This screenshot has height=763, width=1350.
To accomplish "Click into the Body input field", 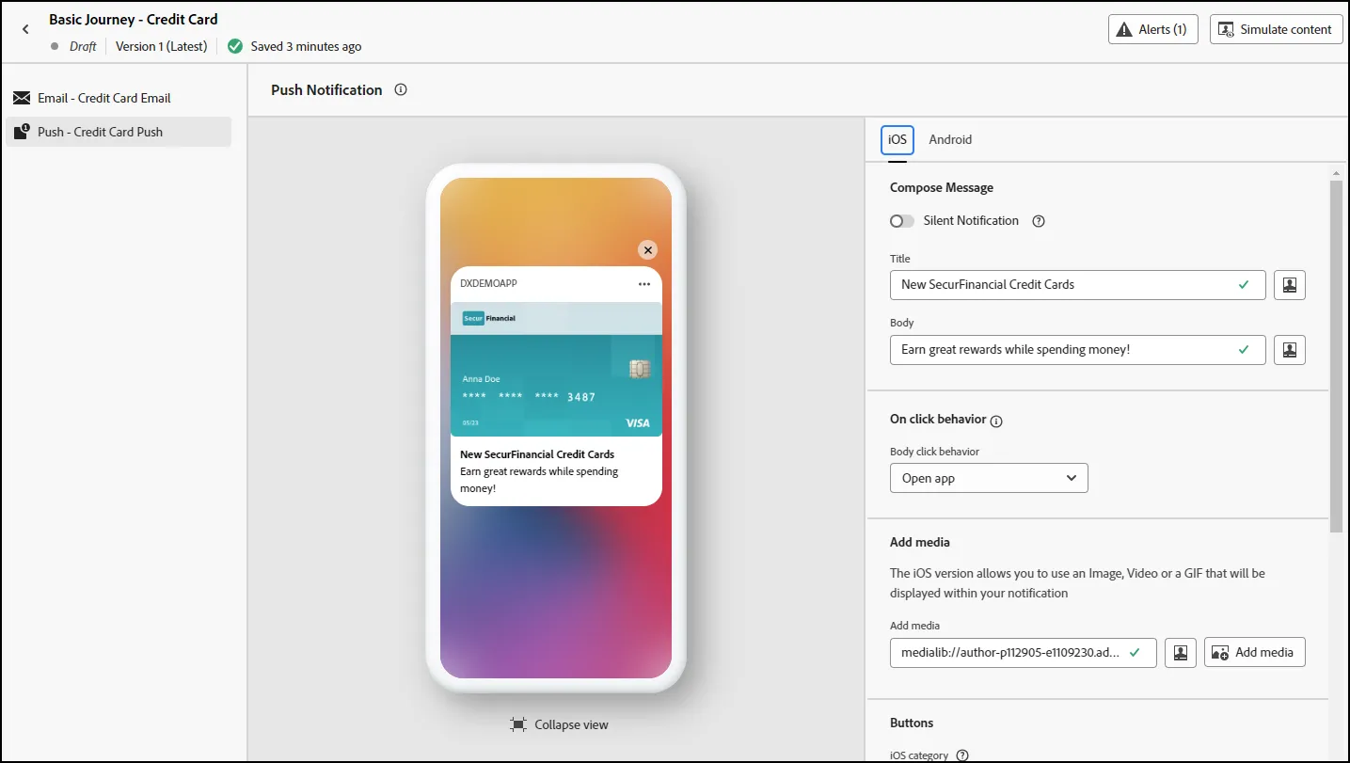I will point(1078,350).
